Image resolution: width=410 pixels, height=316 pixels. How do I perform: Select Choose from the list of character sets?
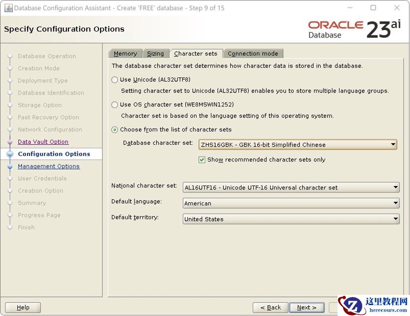(x=114, y=129)
